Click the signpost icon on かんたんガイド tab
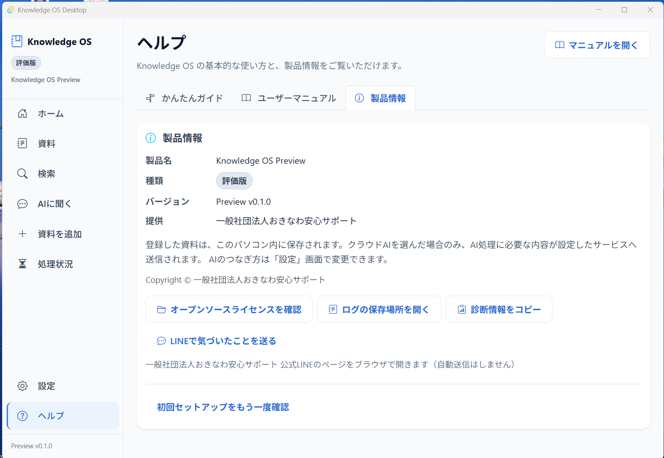 tap(151, 98)
